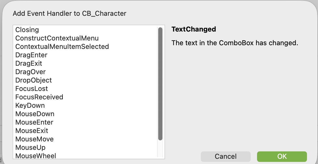Pick the MouseEnter event
This screenshot has height=164, width=318.
34,122
